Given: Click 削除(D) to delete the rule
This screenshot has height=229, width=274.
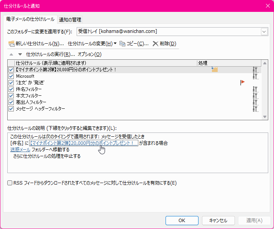Looking at the screenshot, I should click(164, 44).
